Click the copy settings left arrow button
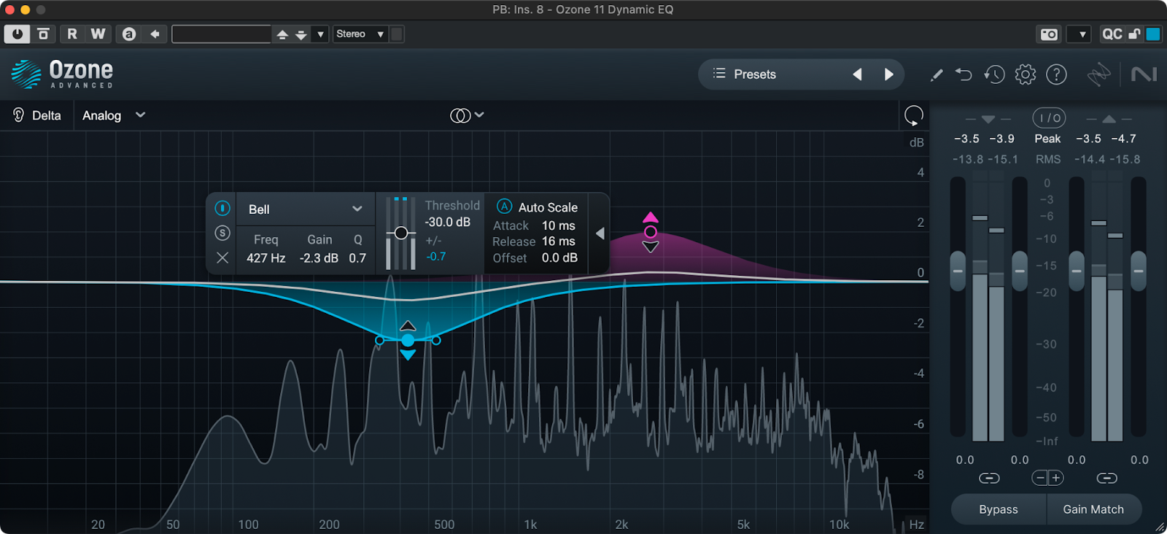This screenshot has height=534, width=1167. [155, 34]
